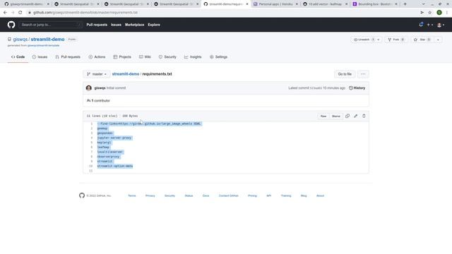This screenshot has width=452, height=254.
Task: Switch to the repository Pull requests tab
Action: point(68,57)
